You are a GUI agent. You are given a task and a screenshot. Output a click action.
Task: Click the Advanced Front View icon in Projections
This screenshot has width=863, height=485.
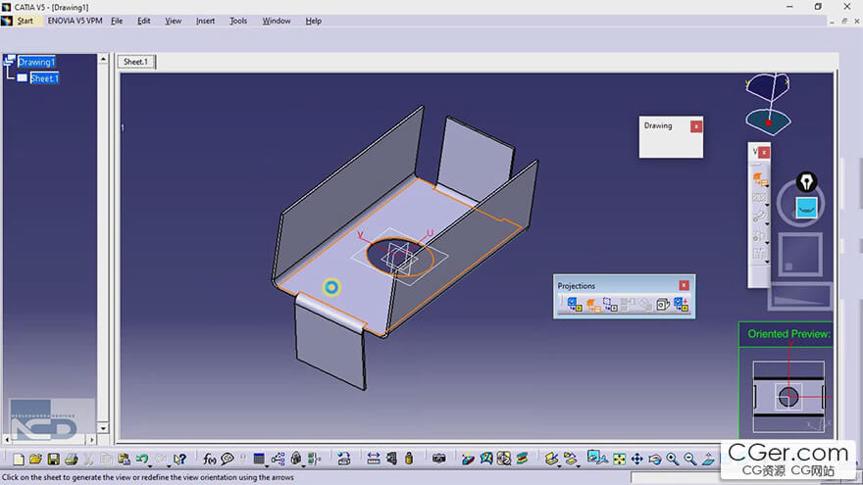(x=681, y=304)
